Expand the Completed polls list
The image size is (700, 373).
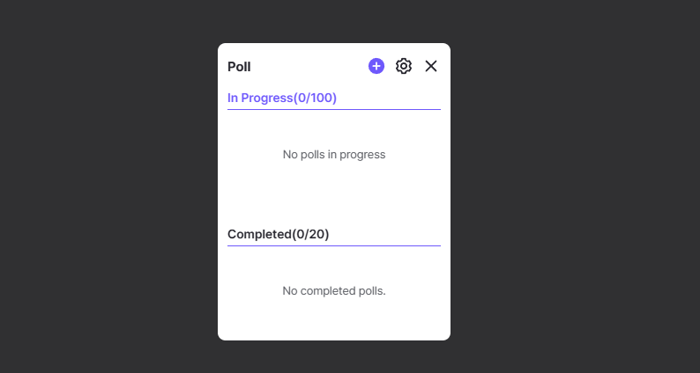tap(279, 234)
